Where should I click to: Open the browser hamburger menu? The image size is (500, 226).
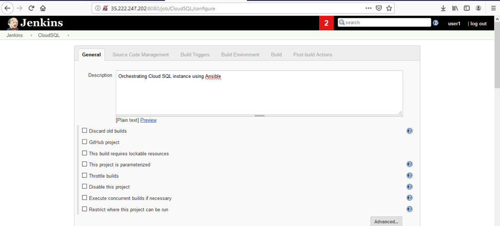tap(493, 8)
